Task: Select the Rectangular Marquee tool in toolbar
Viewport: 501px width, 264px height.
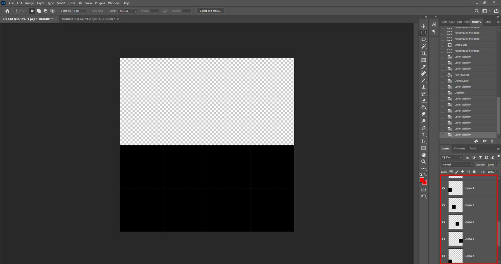Action: (x=423, y=33)
